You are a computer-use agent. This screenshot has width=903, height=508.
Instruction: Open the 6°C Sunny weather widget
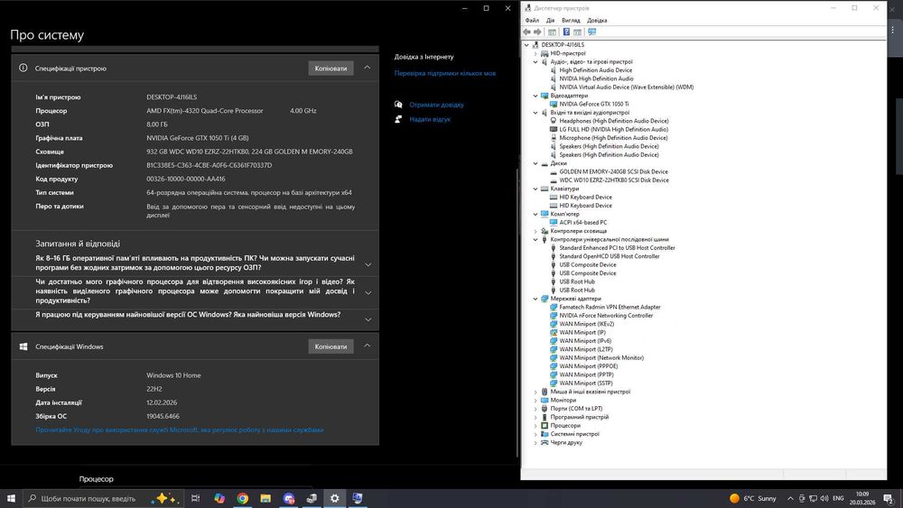tap(753, 498)
